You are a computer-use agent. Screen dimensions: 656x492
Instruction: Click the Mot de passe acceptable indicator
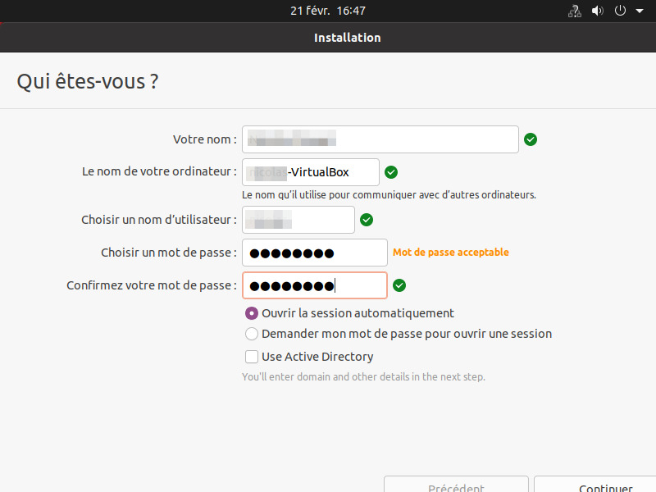coord(450,253)
